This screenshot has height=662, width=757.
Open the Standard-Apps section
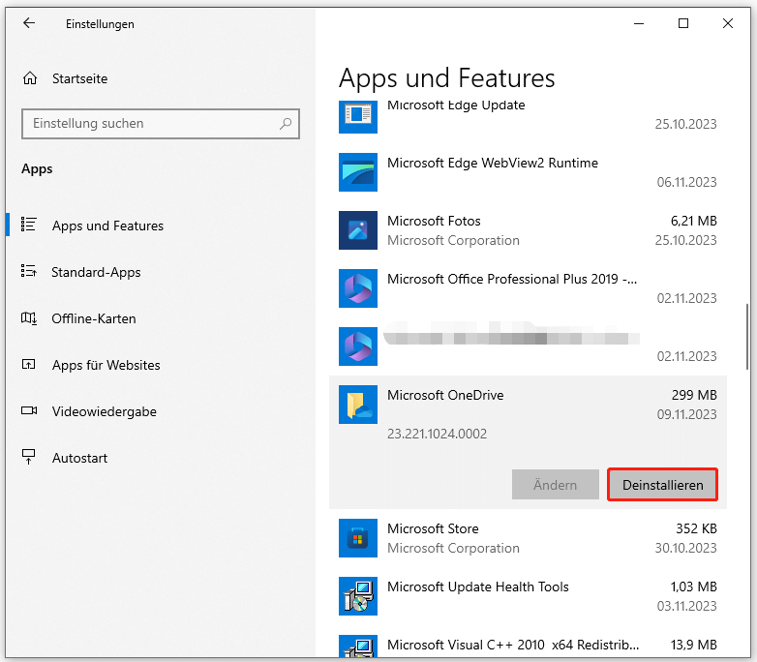(96, 272)
